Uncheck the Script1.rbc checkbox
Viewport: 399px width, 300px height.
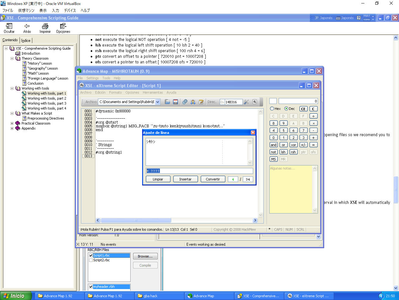91,255
